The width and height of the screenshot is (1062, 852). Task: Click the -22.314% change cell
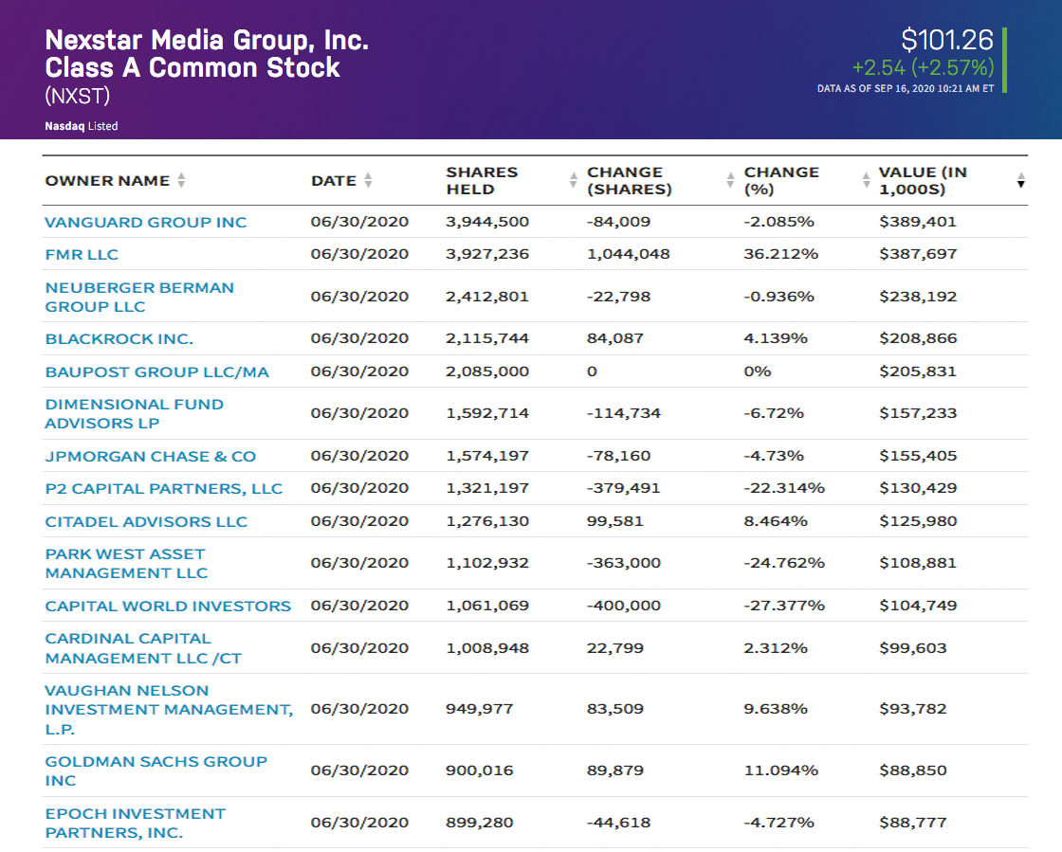click(x=784, y=489)
